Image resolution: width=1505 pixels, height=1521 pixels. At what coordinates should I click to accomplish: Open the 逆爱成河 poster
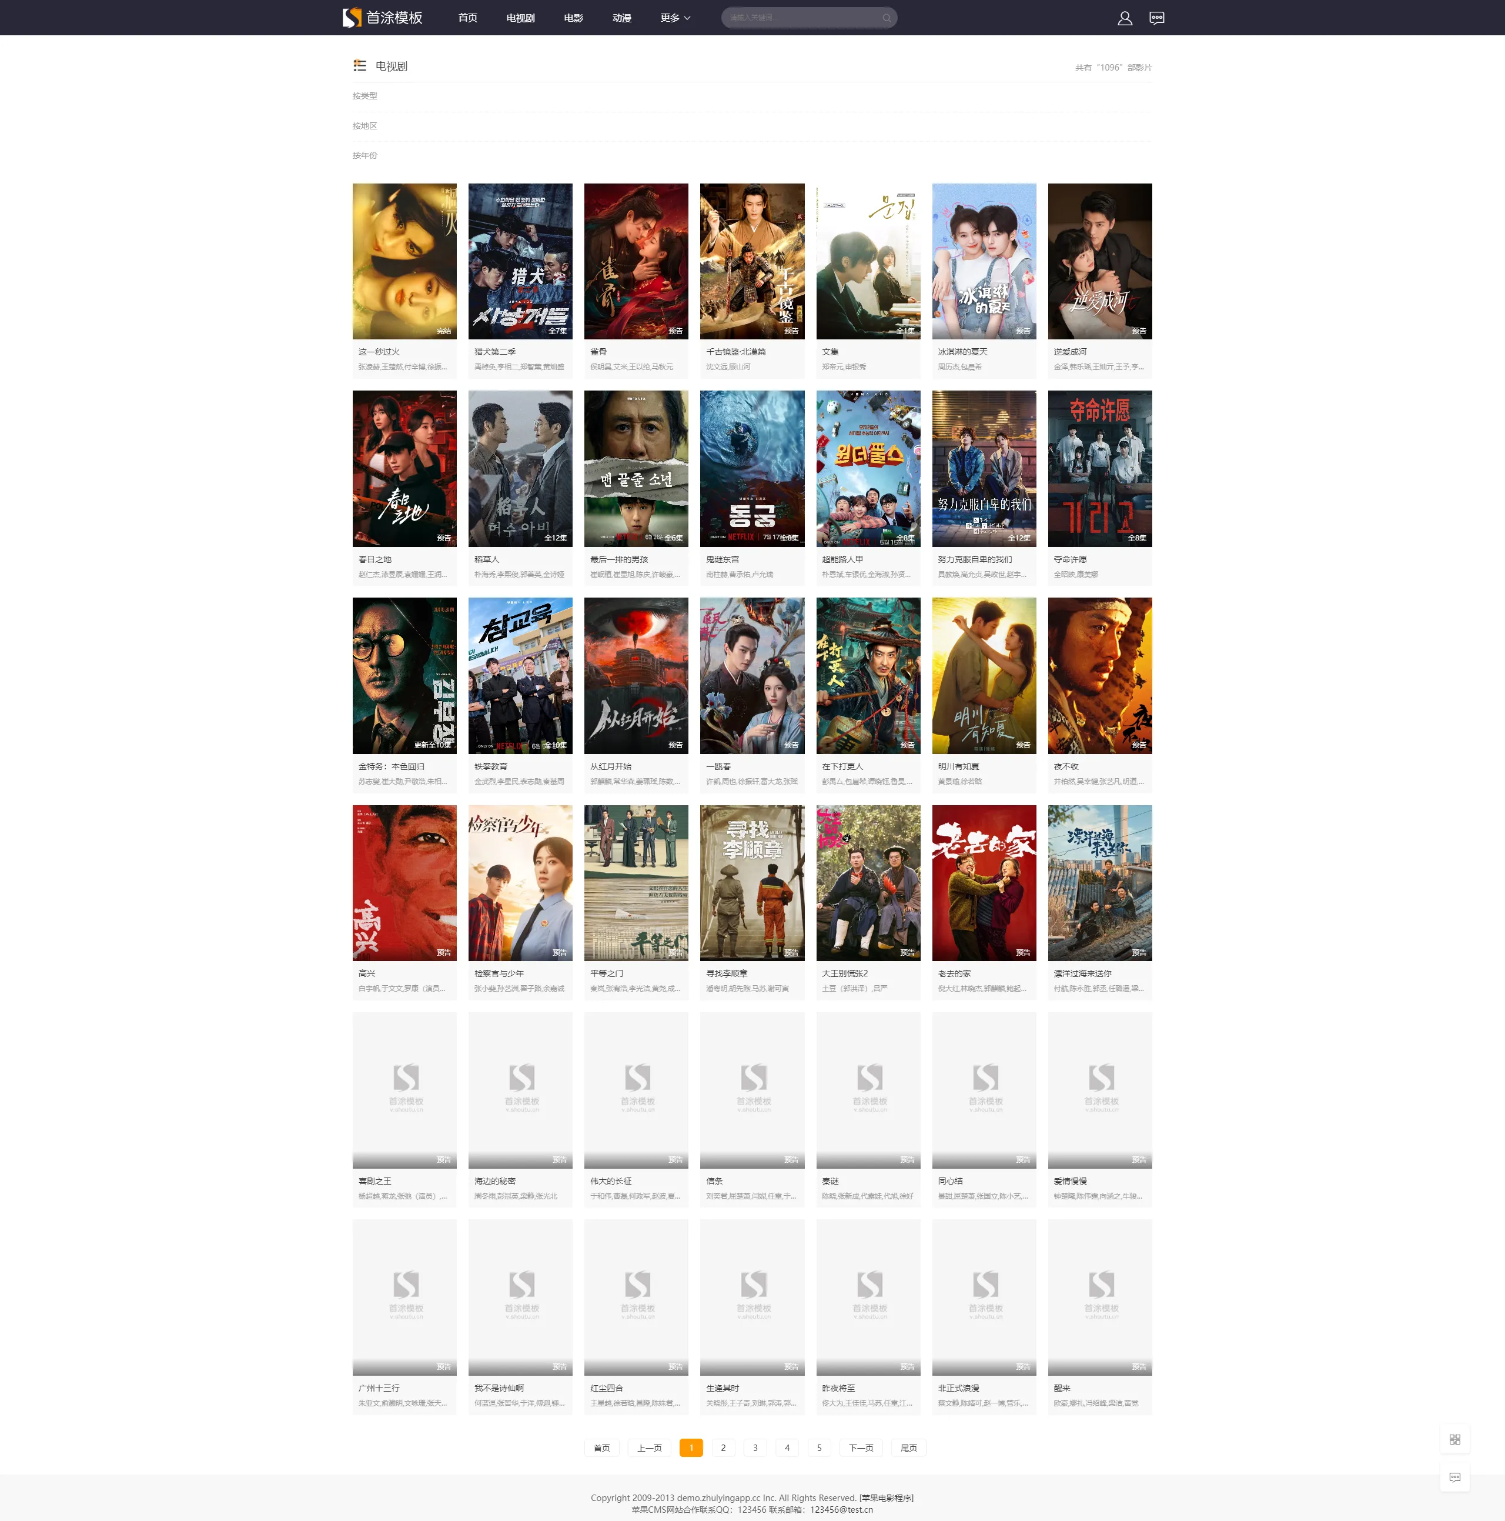[1100, 261]
